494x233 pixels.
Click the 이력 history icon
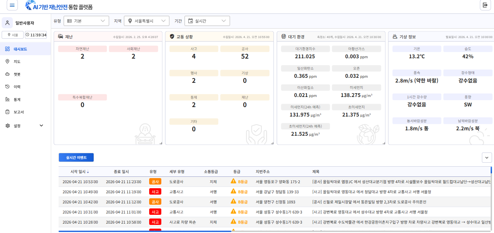[7, 87]
